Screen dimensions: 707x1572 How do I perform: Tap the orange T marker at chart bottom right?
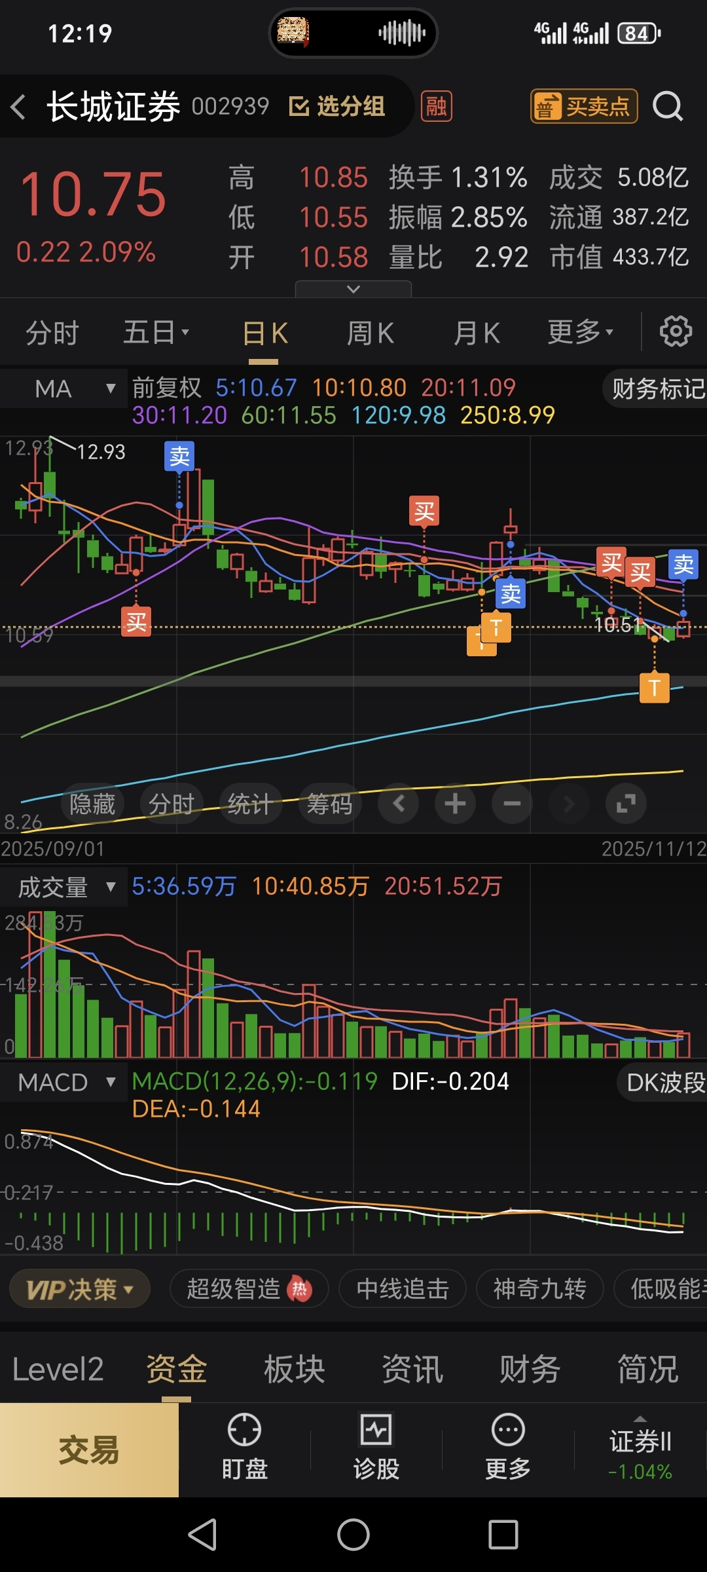point(655,688)
